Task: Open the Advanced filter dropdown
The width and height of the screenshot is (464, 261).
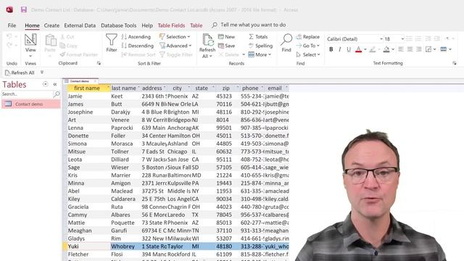Action: pyautogui.click(x=175, y=46)
